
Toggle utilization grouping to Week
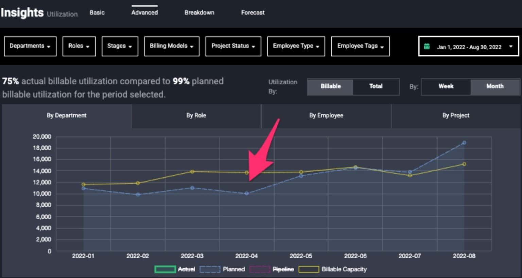tap(445, 86)
